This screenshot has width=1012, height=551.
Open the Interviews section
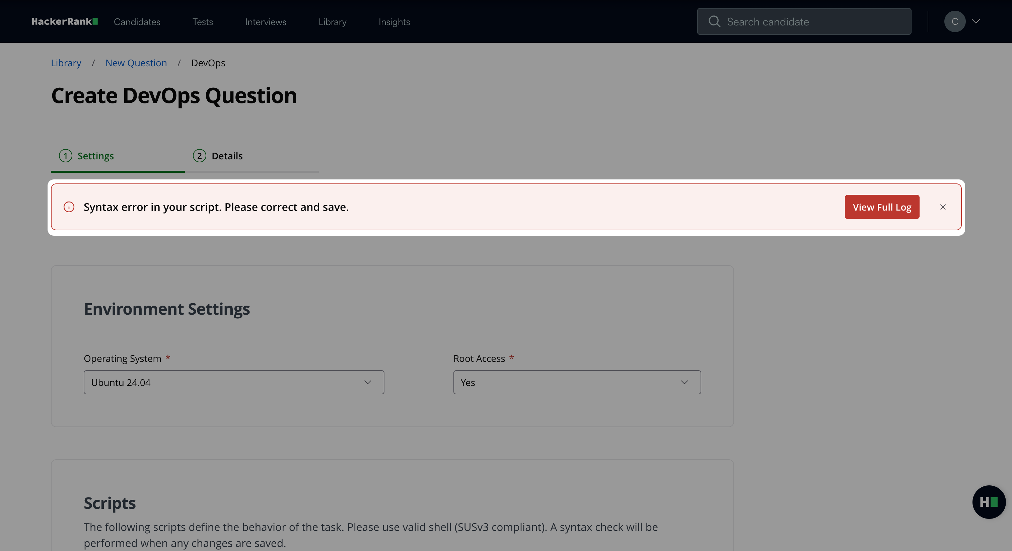point(266,22)
